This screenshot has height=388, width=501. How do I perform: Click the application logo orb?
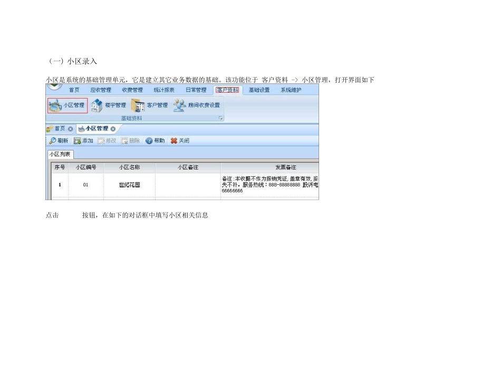[54, 86]
